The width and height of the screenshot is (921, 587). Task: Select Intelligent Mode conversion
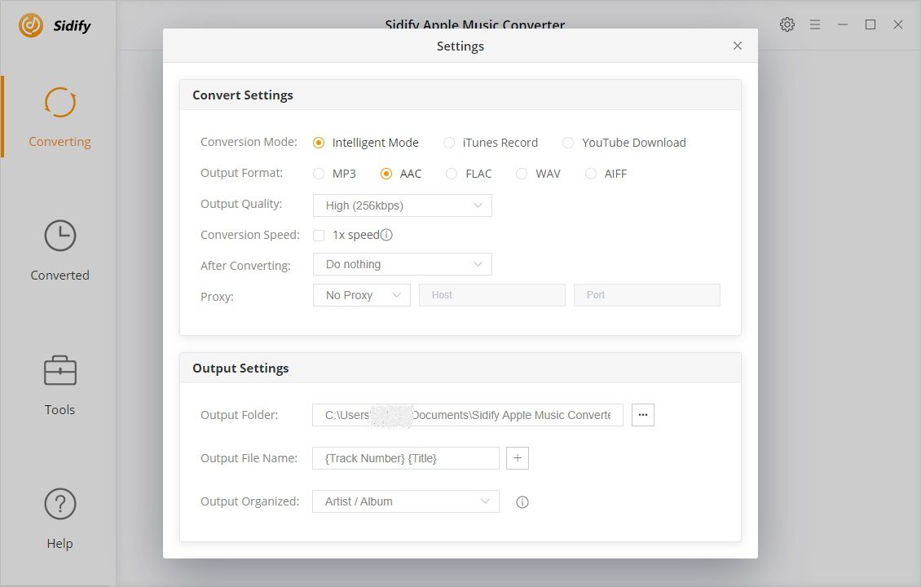point(319,143)
